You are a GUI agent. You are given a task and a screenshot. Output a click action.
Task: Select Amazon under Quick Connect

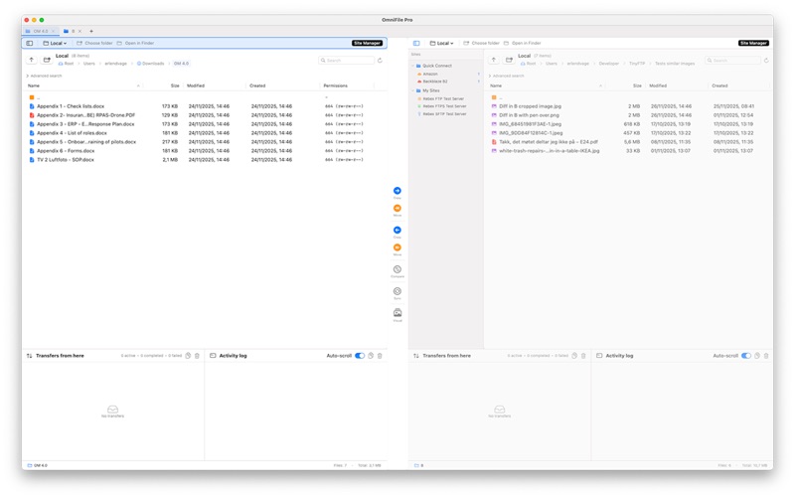[430, 74]
